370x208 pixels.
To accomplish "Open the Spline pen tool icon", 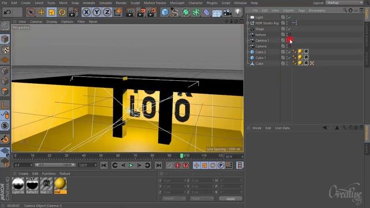I will [x=175, y=12].
